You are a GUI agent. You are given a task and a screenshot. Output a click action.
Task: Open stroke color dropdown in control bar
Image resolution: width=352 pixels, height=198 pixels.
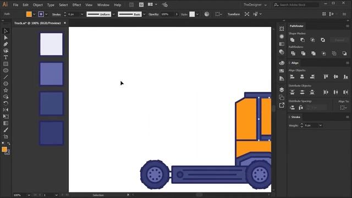[46, 14]
